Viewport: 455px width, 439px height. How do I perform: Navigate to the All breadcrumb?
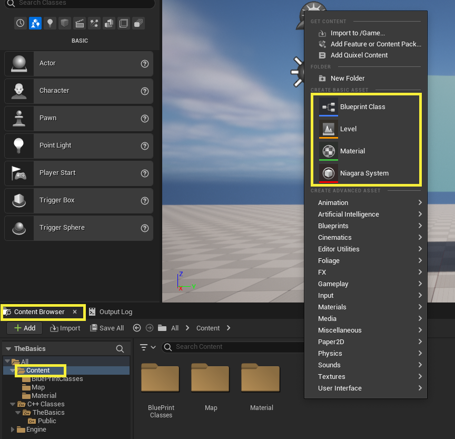(175, 328)
